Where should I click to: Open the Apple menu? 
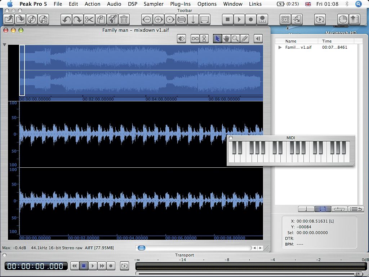pyautogui.click(x=10, y=4)
